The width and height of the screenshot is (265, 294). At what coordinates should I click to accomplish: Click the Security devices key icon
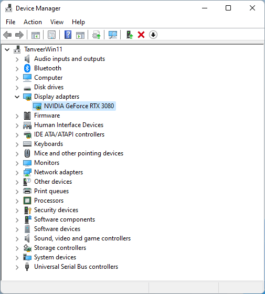pyautogui.click(x=28, y=210)
